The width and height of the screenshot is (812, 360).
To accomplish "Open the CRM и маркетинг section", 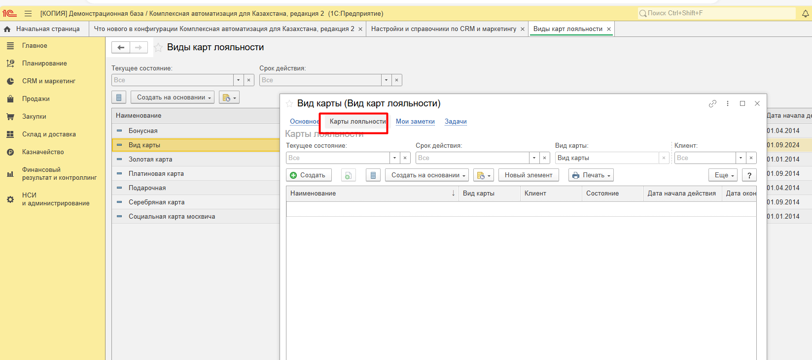I will pos(48,81).
